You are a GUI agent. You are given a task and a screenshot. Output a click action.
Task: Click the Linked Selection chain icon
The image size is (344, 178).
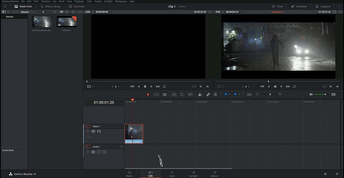208,95
